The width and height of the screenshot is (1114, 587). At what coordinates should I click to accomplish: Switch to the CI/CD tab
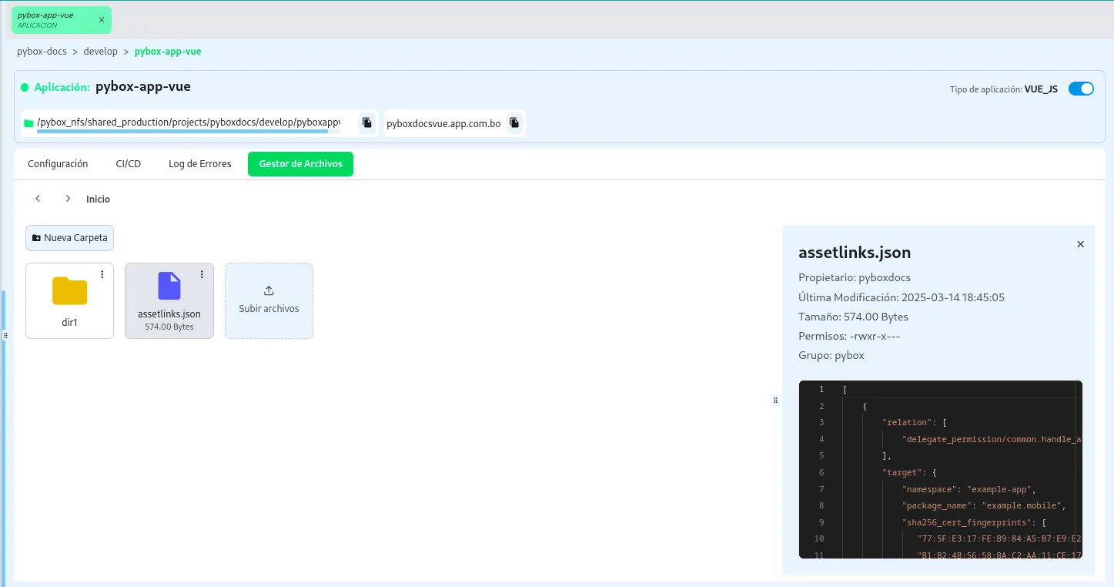[129, 164]
